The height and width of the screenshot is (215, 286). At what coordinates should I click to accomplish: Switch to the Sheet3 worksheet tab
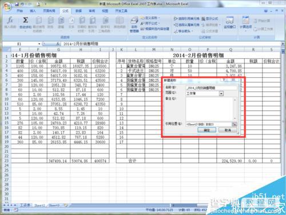click(x=54, y=205)
